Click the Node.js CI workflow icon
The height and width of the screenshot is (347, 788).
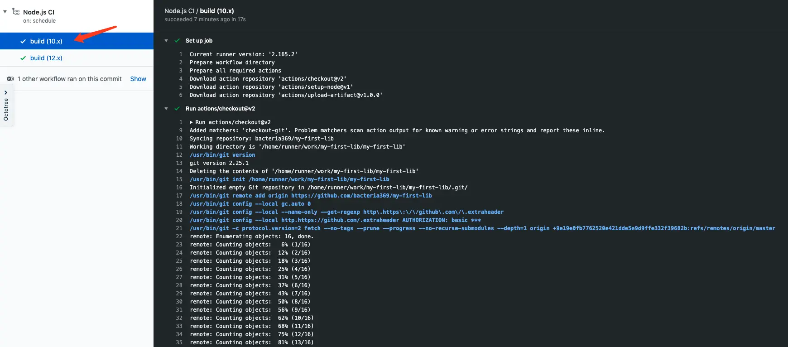pyautogui.click(x=16, y=12)
